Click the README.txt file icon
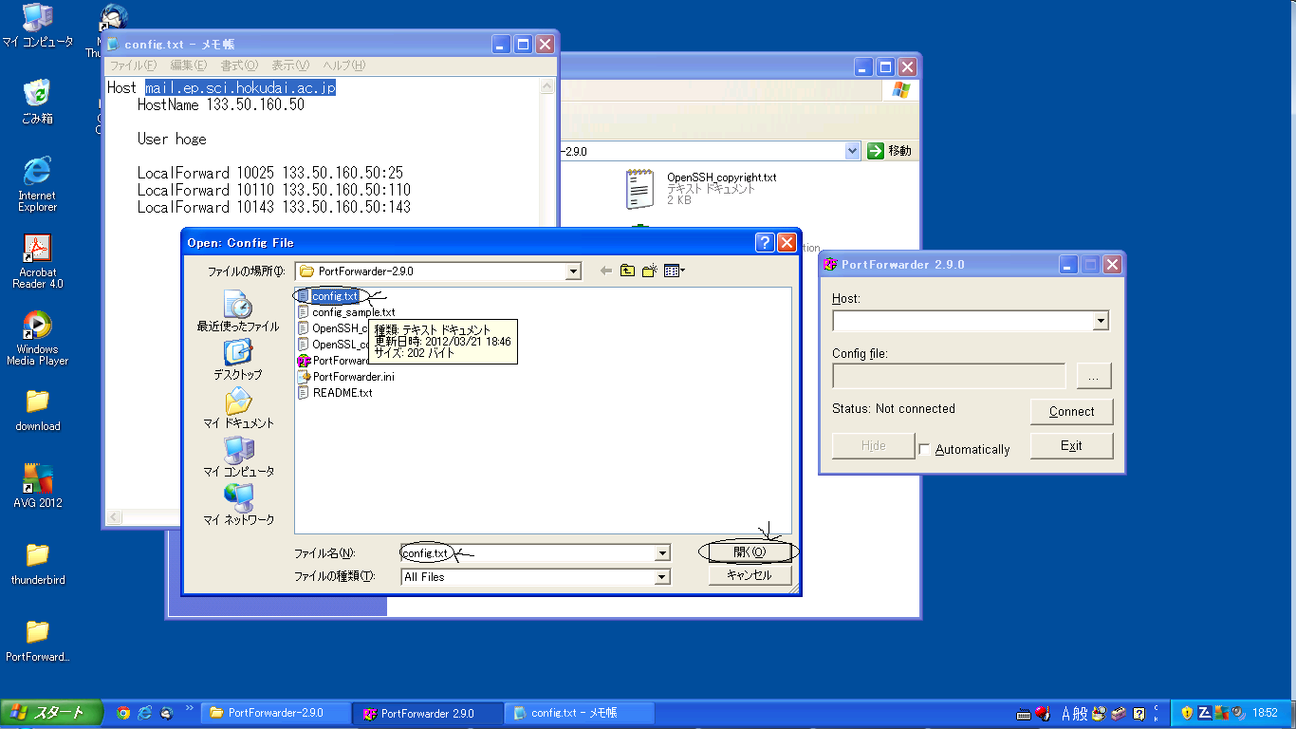This screenshot has width=1296, height=729. click(x=304, y=393)
